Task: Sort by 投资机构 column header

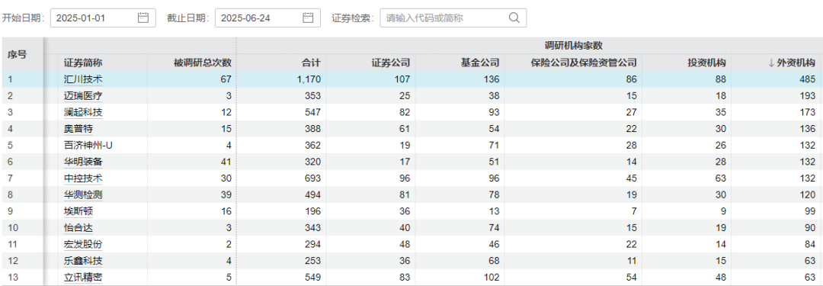Action: coord(707,63)
